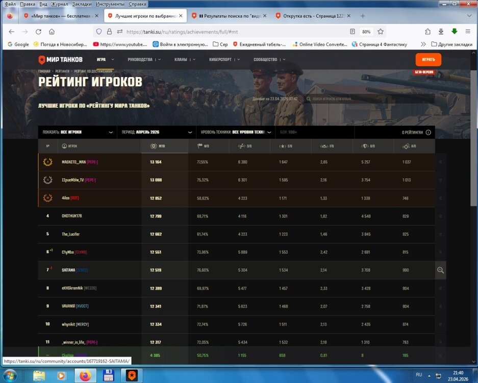Reload the page with the refresh icon
This screenshot has width=478, height=383.
pos(38,32)
